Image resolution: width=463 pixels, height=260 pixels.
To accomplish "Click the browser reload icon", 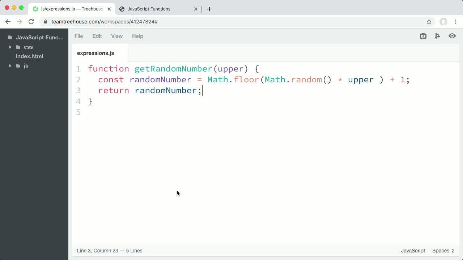I will tap(31, 22).
